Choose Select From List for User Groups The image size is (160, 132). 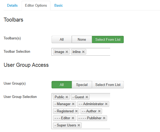[108, 85]
